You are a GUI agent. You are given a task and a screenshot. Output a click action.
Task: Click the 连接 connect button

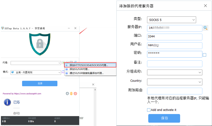(x=40, y=83)
